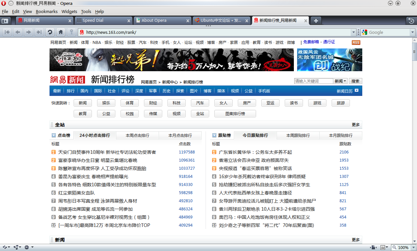Viewport: 417px width, 251px height.
Task: Click the page vertical scrollbar thumb
Action: pyautogui.click(x=414, y=51)
